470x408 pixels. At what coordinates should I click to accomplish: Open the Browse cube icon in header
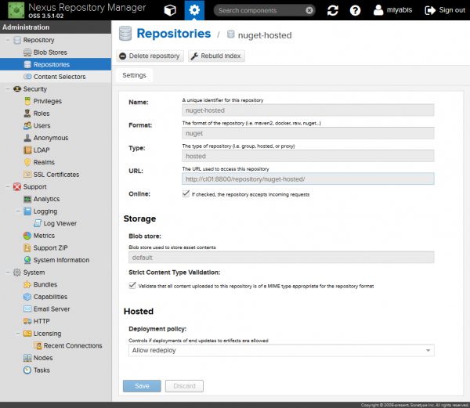click(170, 10)
